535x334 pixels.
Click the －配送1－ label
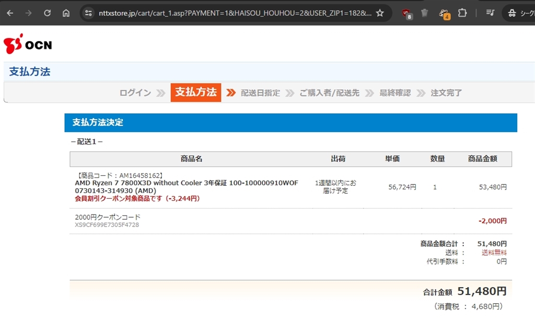coord(87,141)
